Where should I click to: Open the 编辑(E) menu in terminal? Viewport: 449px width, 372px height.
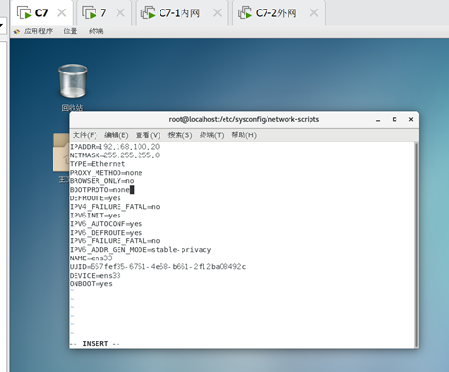click(117, 135)
